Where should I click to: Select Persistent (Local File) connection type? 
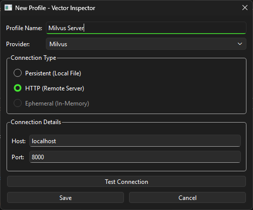click(47, 73)
